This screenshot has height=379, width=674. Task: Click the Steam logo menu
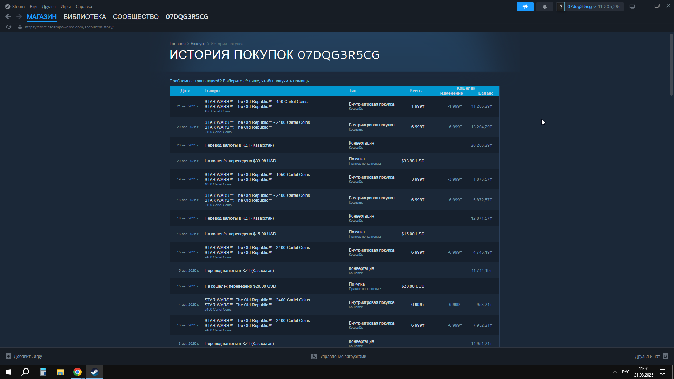point(15,7)
